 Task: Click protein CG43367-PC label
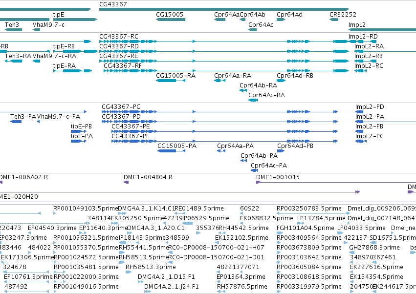point(121,107)
